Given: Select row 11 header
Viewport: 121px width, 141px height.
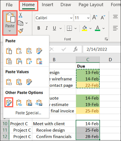Looking at the screenshot, I should 5,130.
